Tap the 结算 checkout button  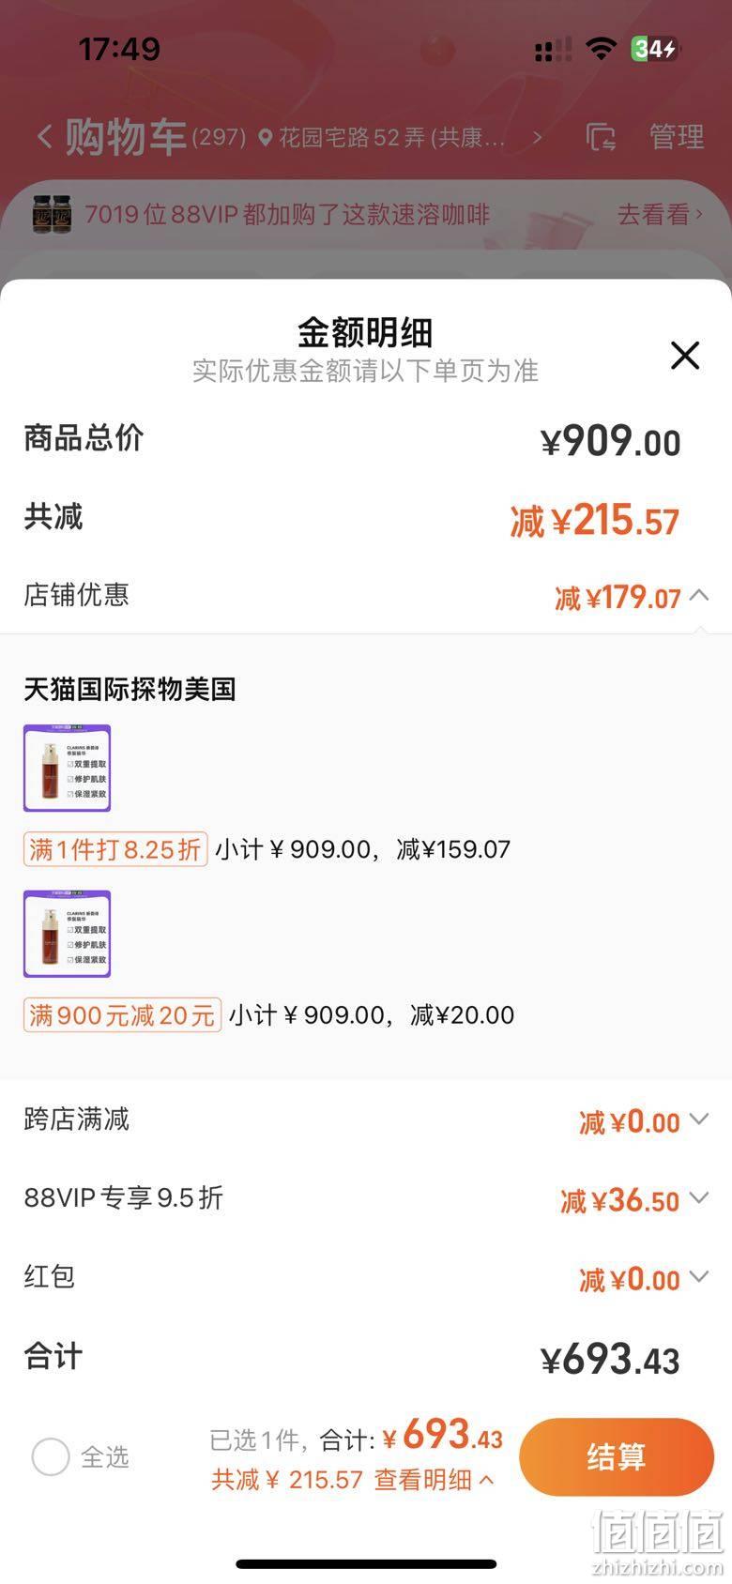pos(617,1456)
